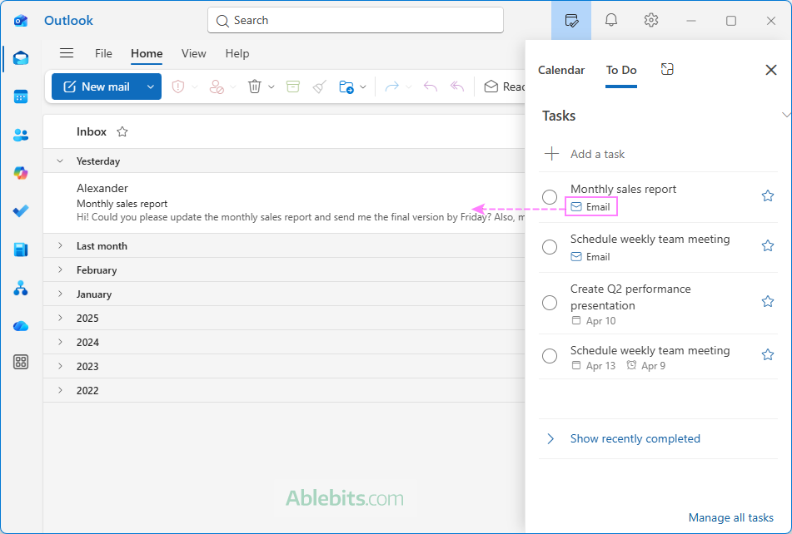The width and height of the screenshot is (792, 534).
Task: Switch to the To Do tab
Action: (621, 70)
